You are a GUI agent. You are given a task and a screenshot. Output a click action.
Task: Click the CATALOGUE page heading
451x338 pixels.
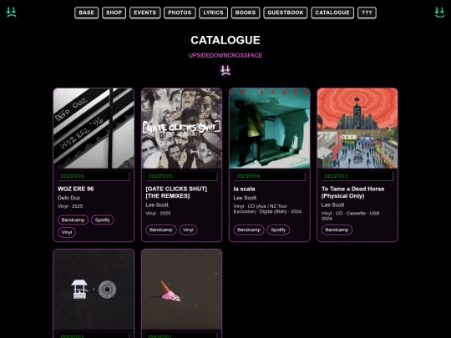[x=225, y=40]
